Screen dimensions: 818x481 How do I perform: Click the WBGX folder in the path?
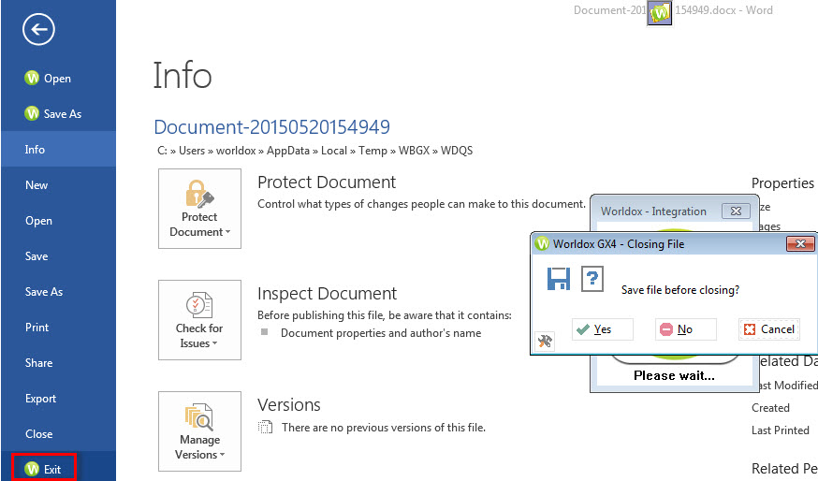point(415,151)
